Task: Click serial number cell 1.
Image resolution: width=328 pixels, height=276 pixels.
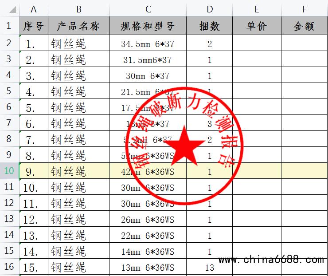Action: (34, 43)
